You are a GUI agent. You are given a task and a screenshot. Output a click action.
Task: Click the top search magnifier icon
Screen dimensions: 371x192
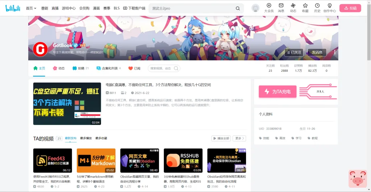coord(238,8)
